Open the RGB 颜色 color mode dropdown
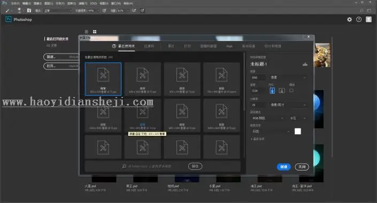Viewport: 377px width, 203px height. (267, 118)
